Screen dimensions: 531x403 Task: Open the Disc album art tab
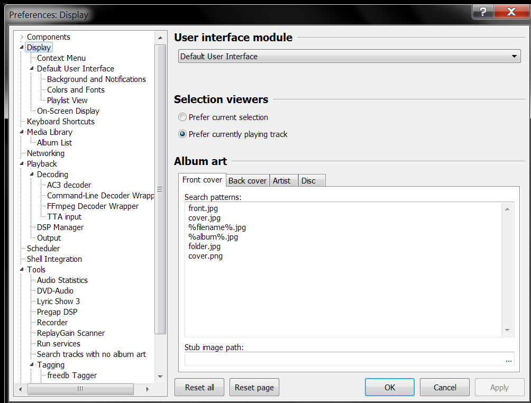coord(308,181)
